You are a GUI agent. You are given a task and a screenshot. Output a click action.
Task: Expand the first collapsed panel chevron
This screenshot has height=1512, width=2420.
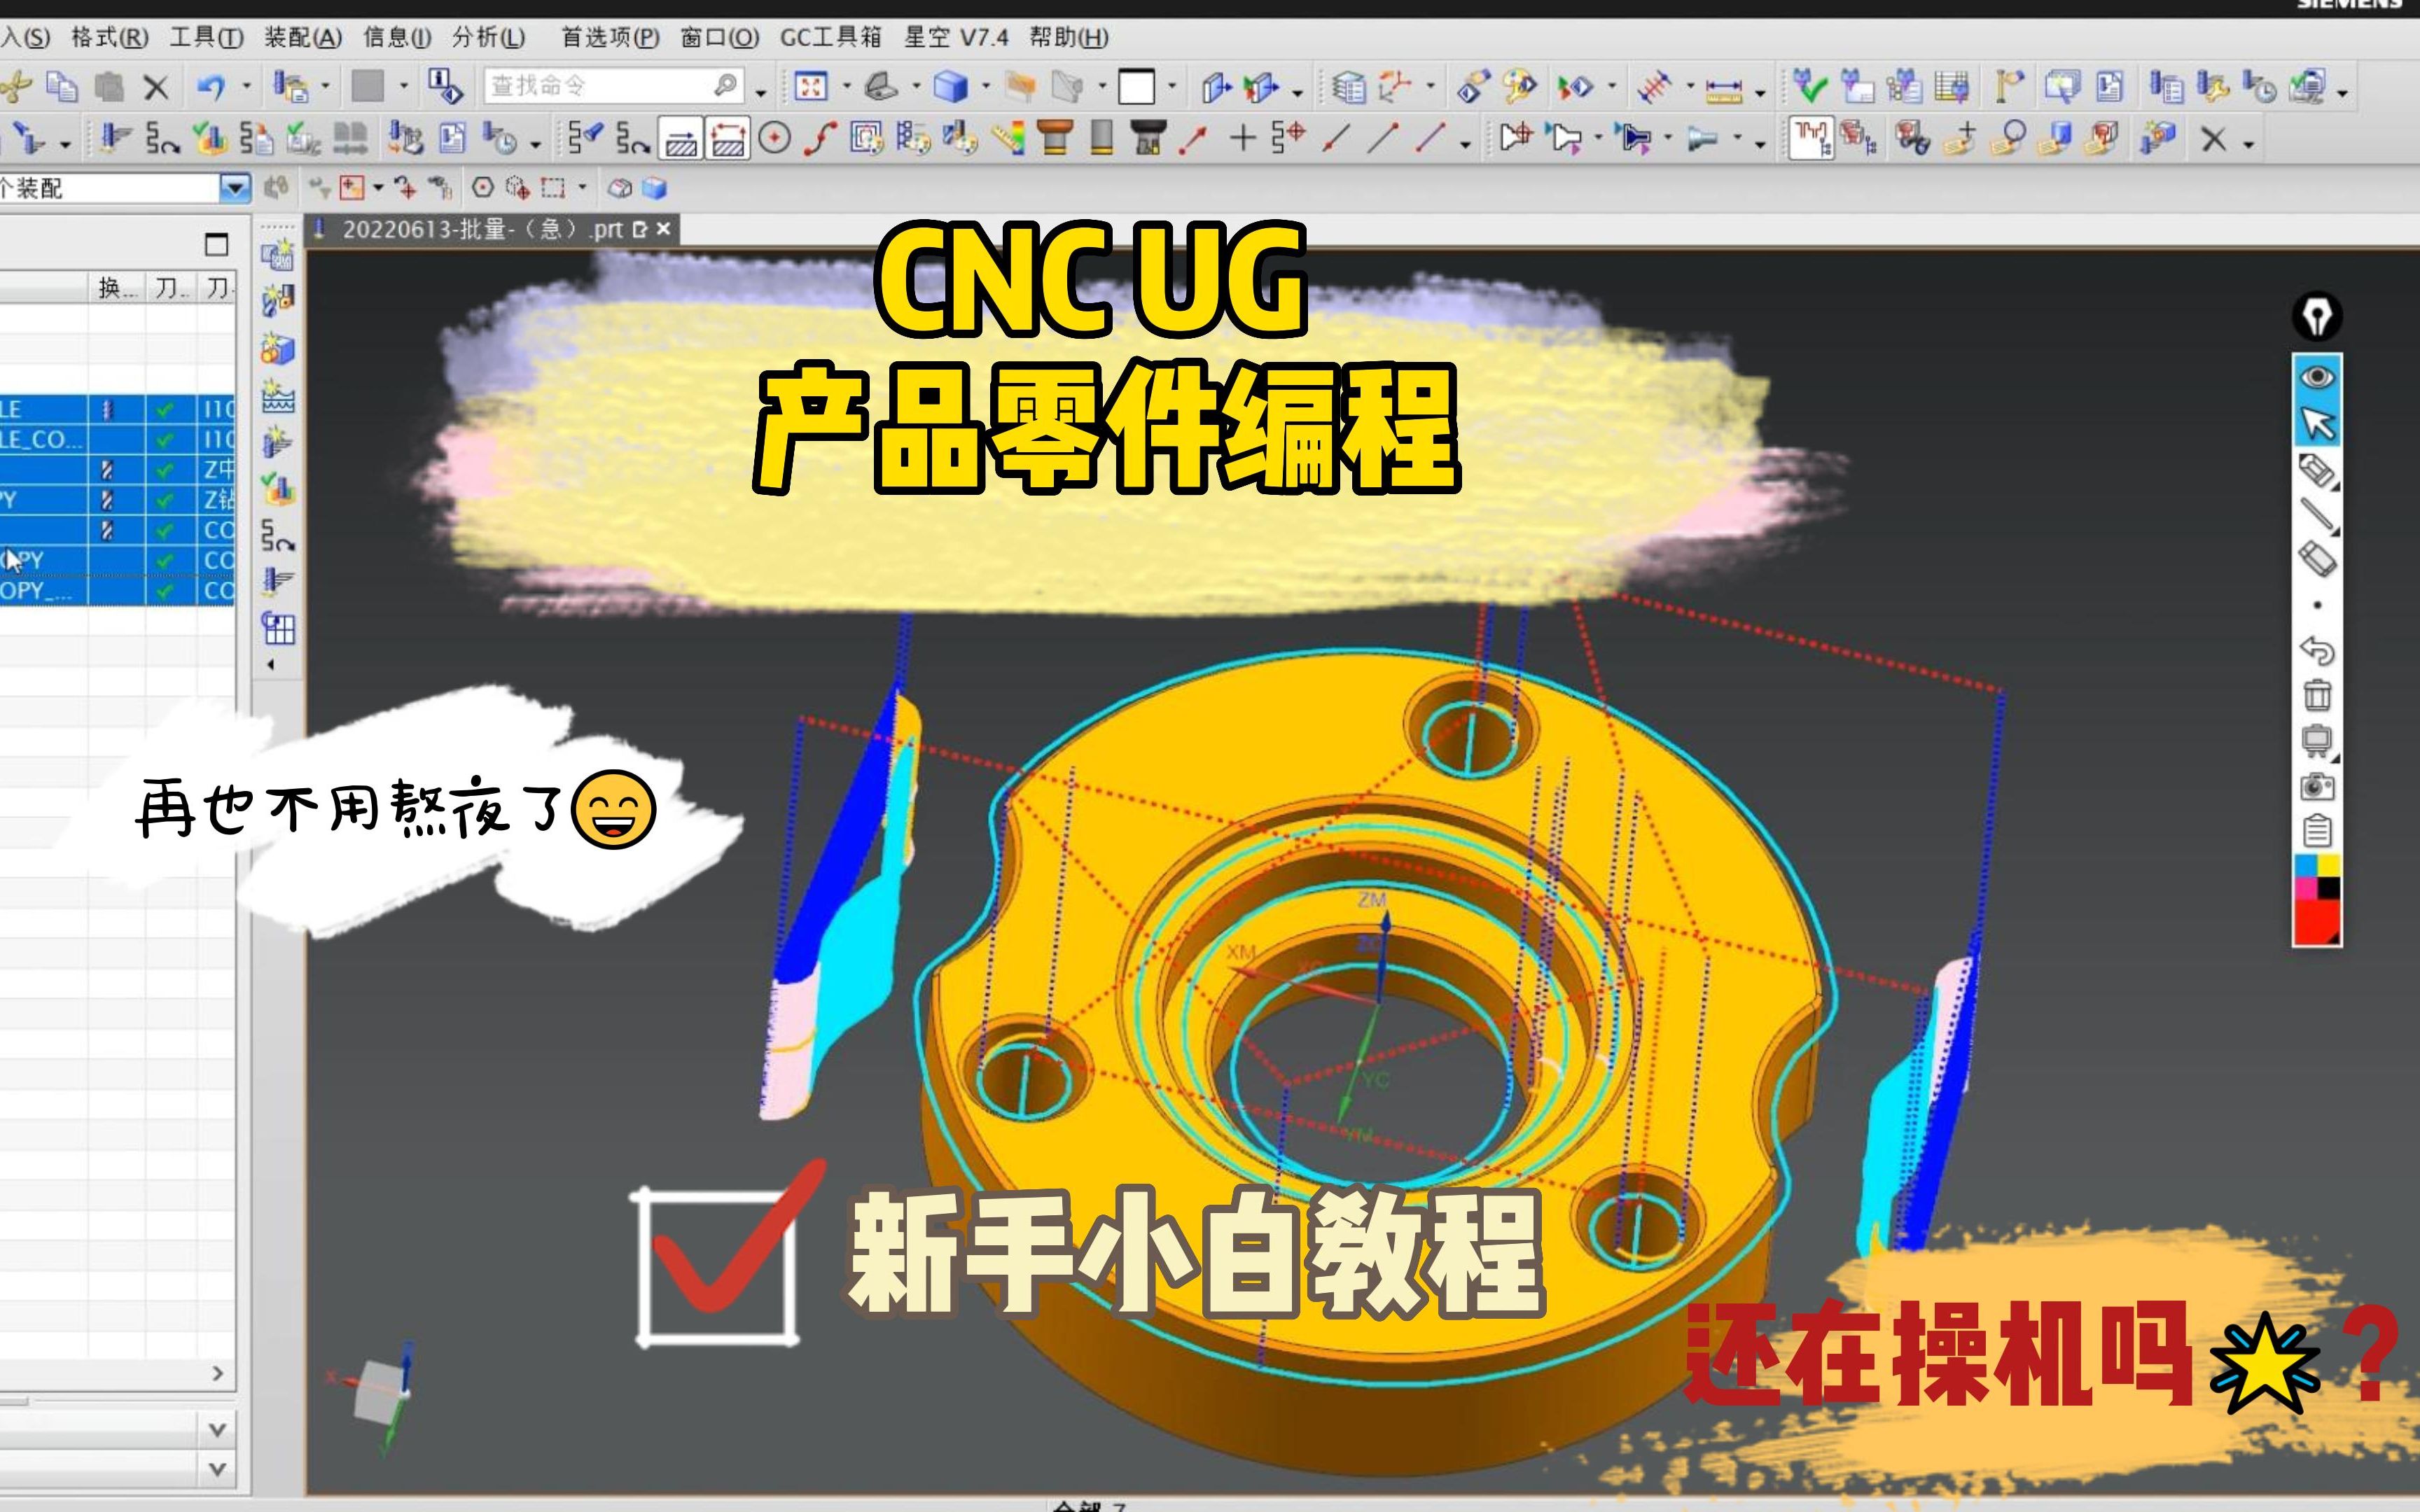(x=217, y=1430)
